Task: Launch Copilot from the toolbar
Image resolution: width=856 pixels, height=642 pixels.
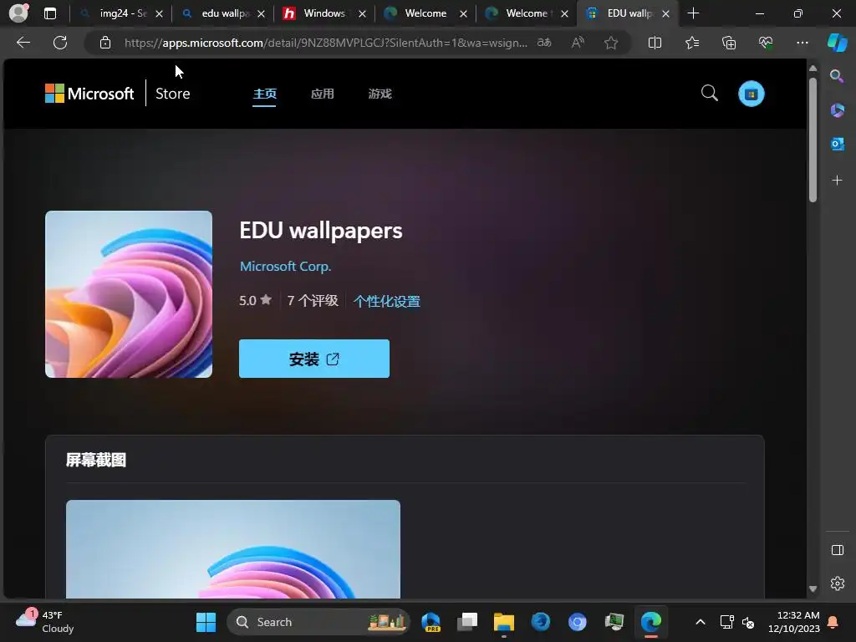Action: (x=837, y=43)
